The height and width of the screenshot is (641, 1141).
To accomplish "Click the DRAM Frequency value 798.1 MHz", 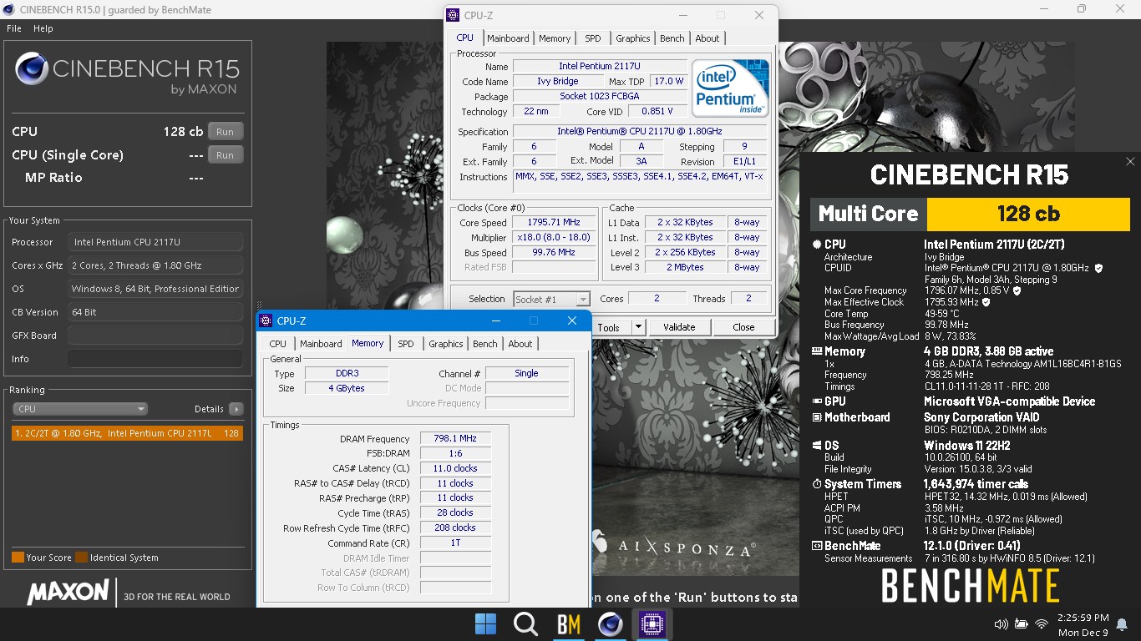I will 455,438.
